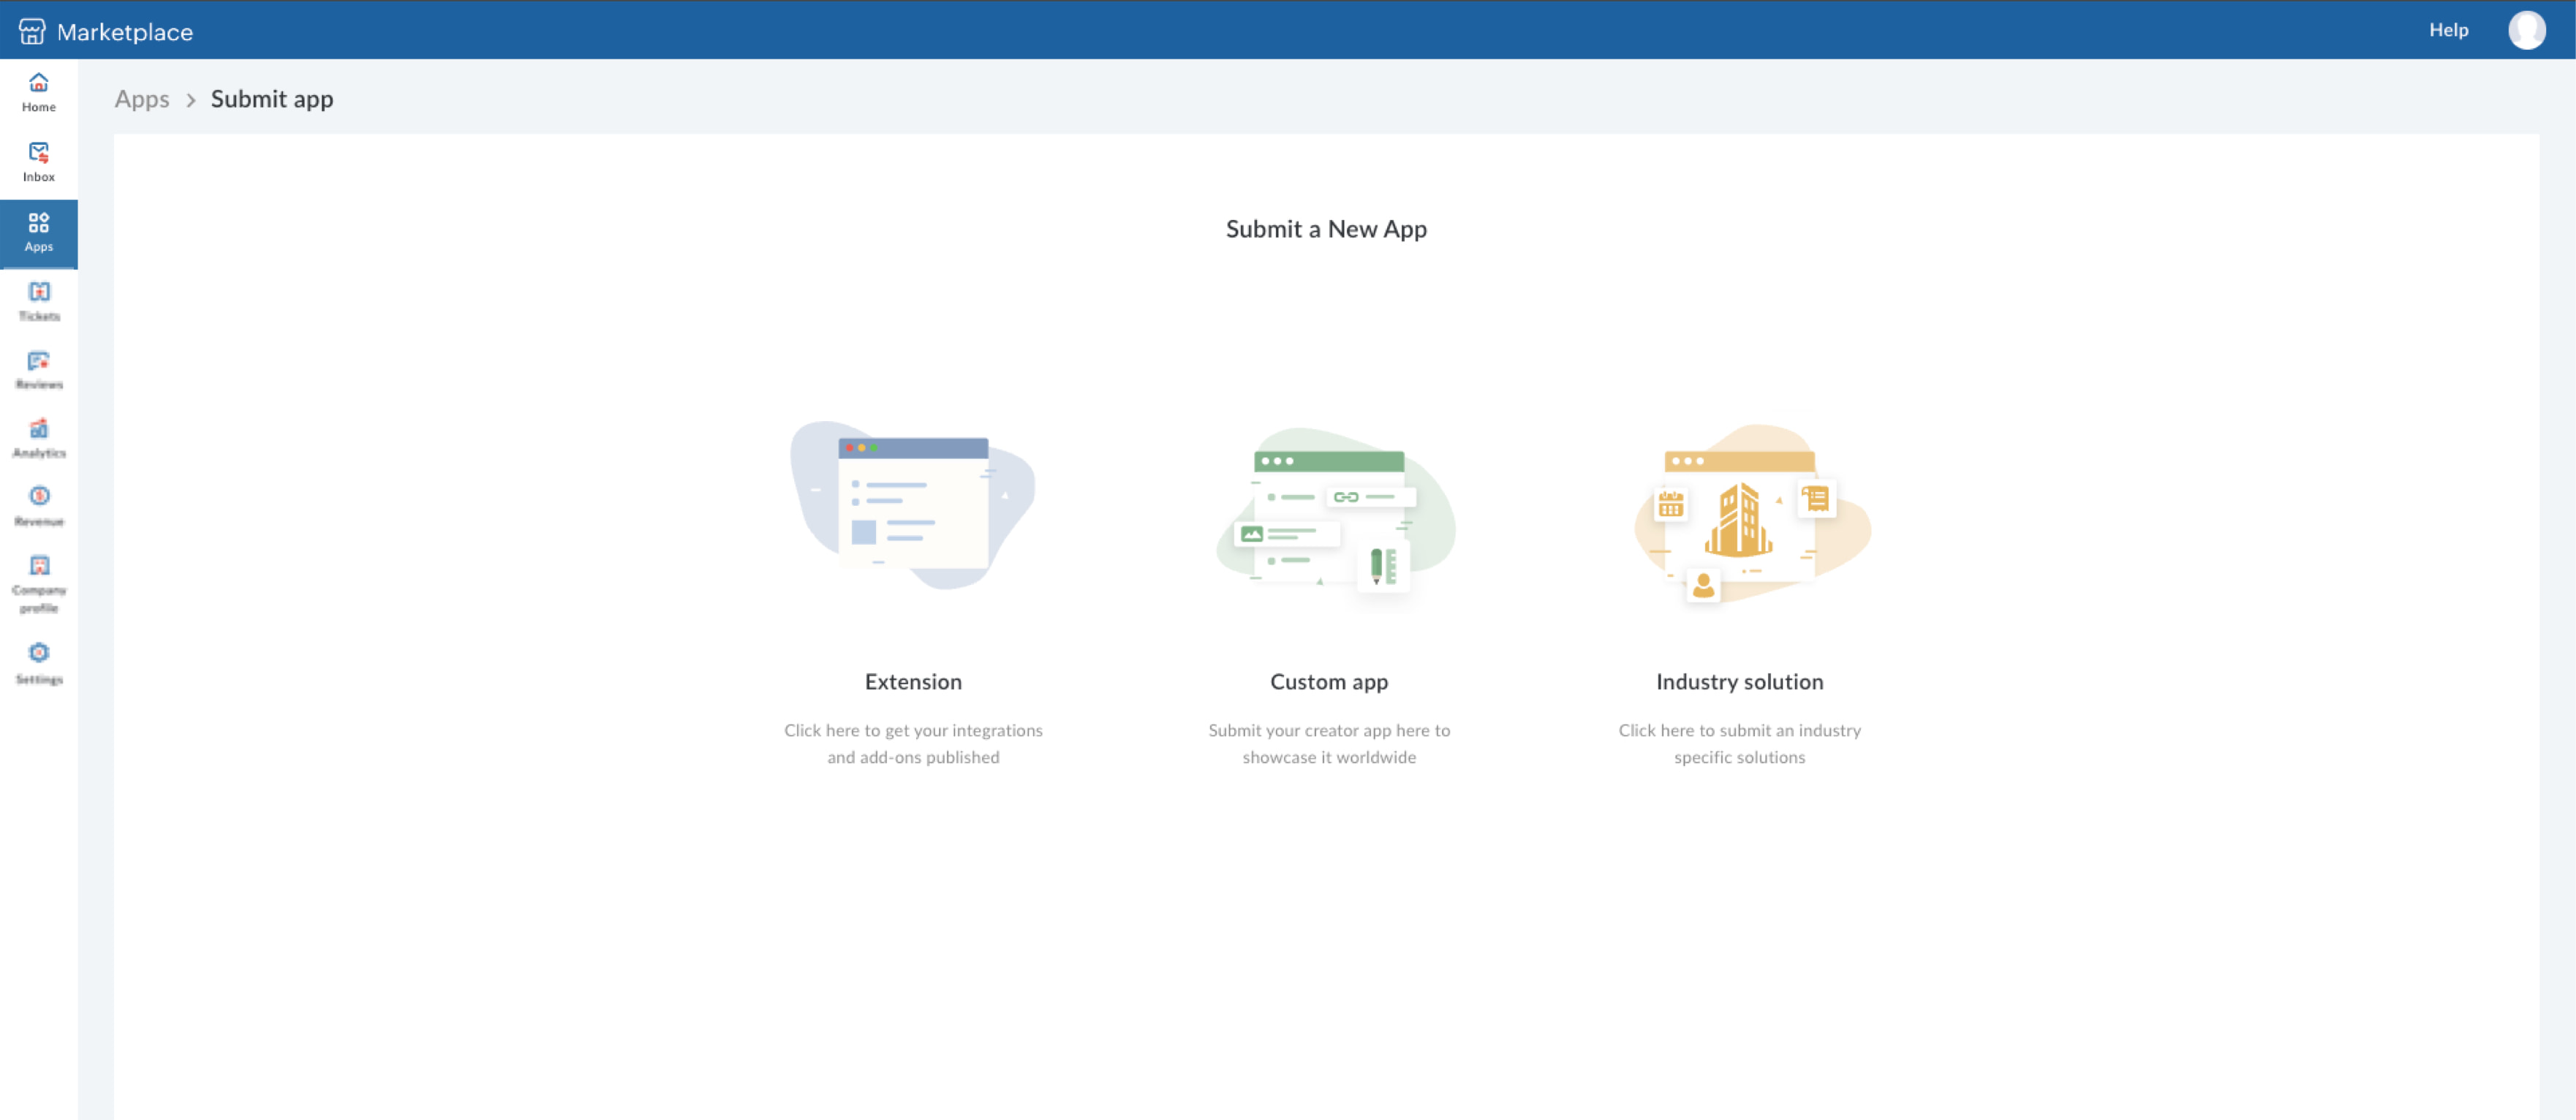Choose the Industry solution title
The width and height of the screenshot is (2576, 1120).
pyautogui.click(x=1739, y=682)
